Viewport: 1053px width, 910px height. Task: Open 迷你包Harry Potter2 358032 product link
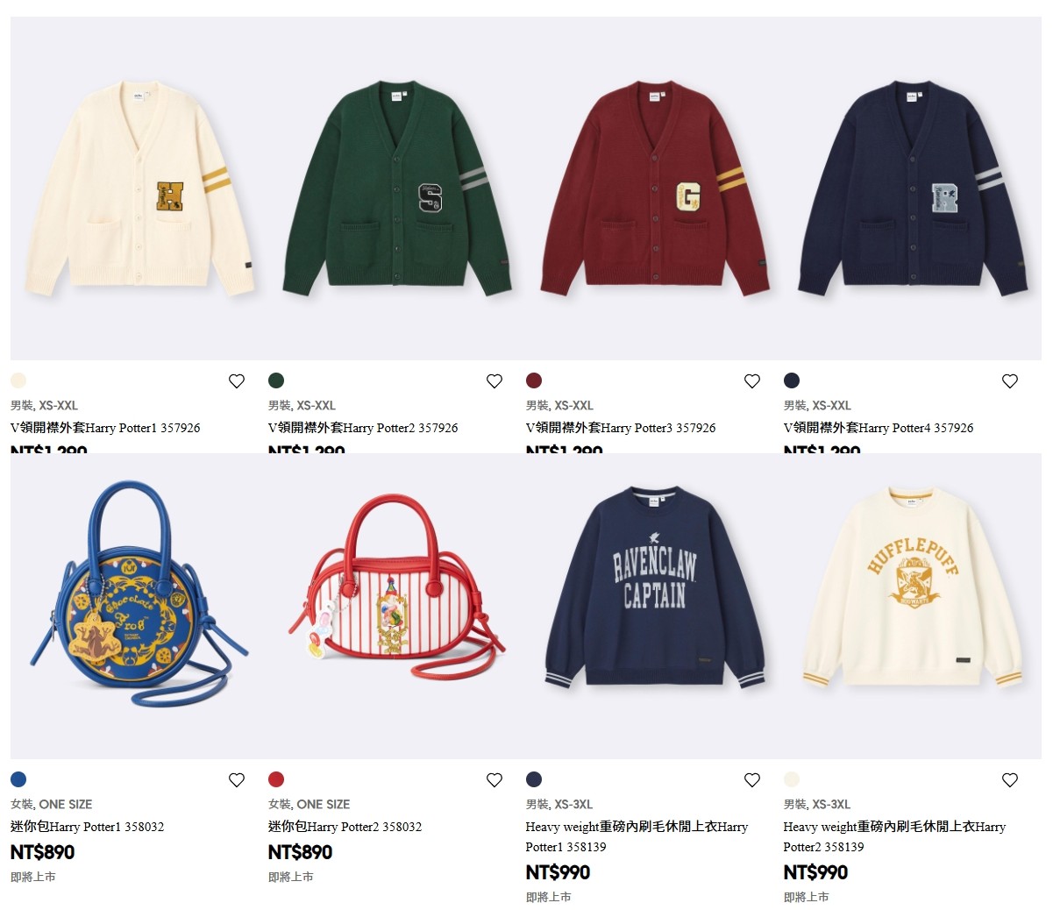tap(345, 827)
